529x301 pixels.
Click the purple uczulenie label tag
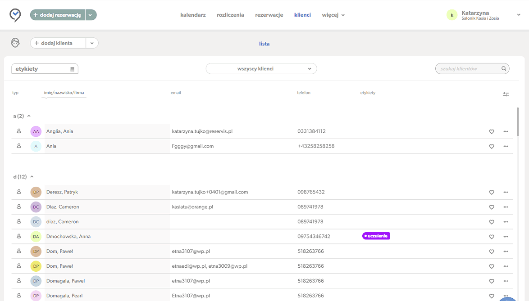click(x=376, y=236)
